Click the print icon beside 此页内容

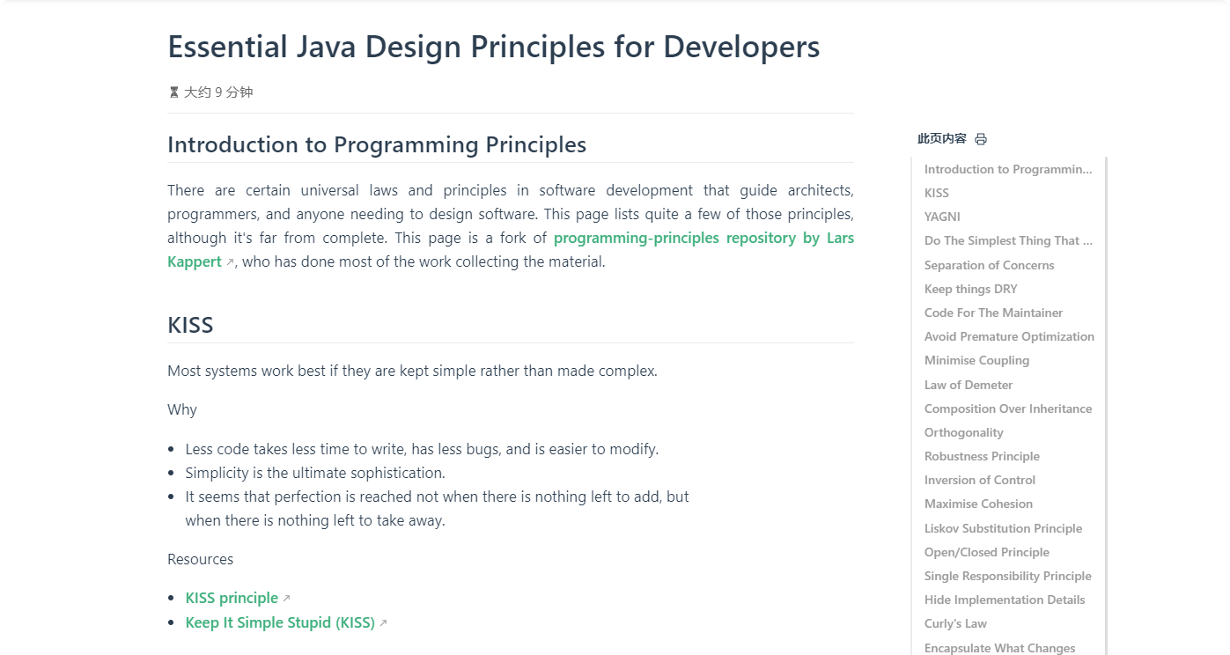(981, 139)
